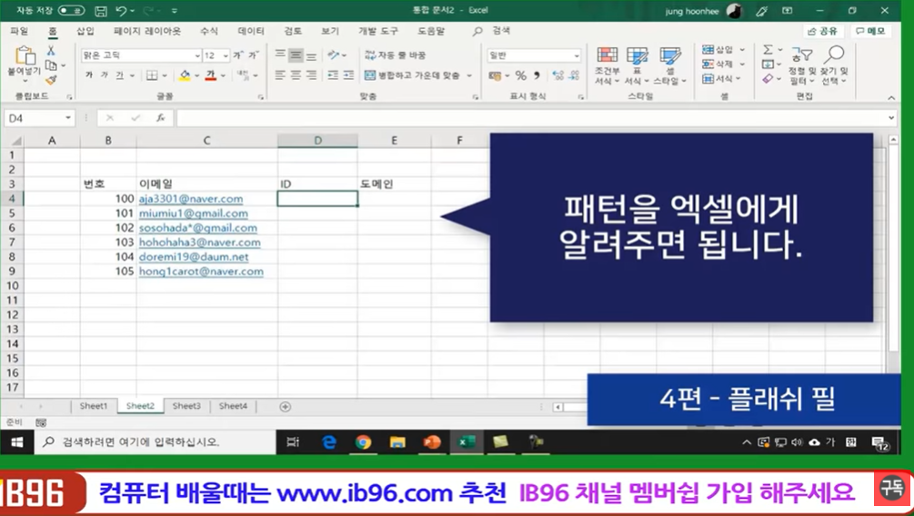The width and height of the screenshot is (914, 516).
Task: Click the increase decimal icon
Action: [x=557, y=75]
